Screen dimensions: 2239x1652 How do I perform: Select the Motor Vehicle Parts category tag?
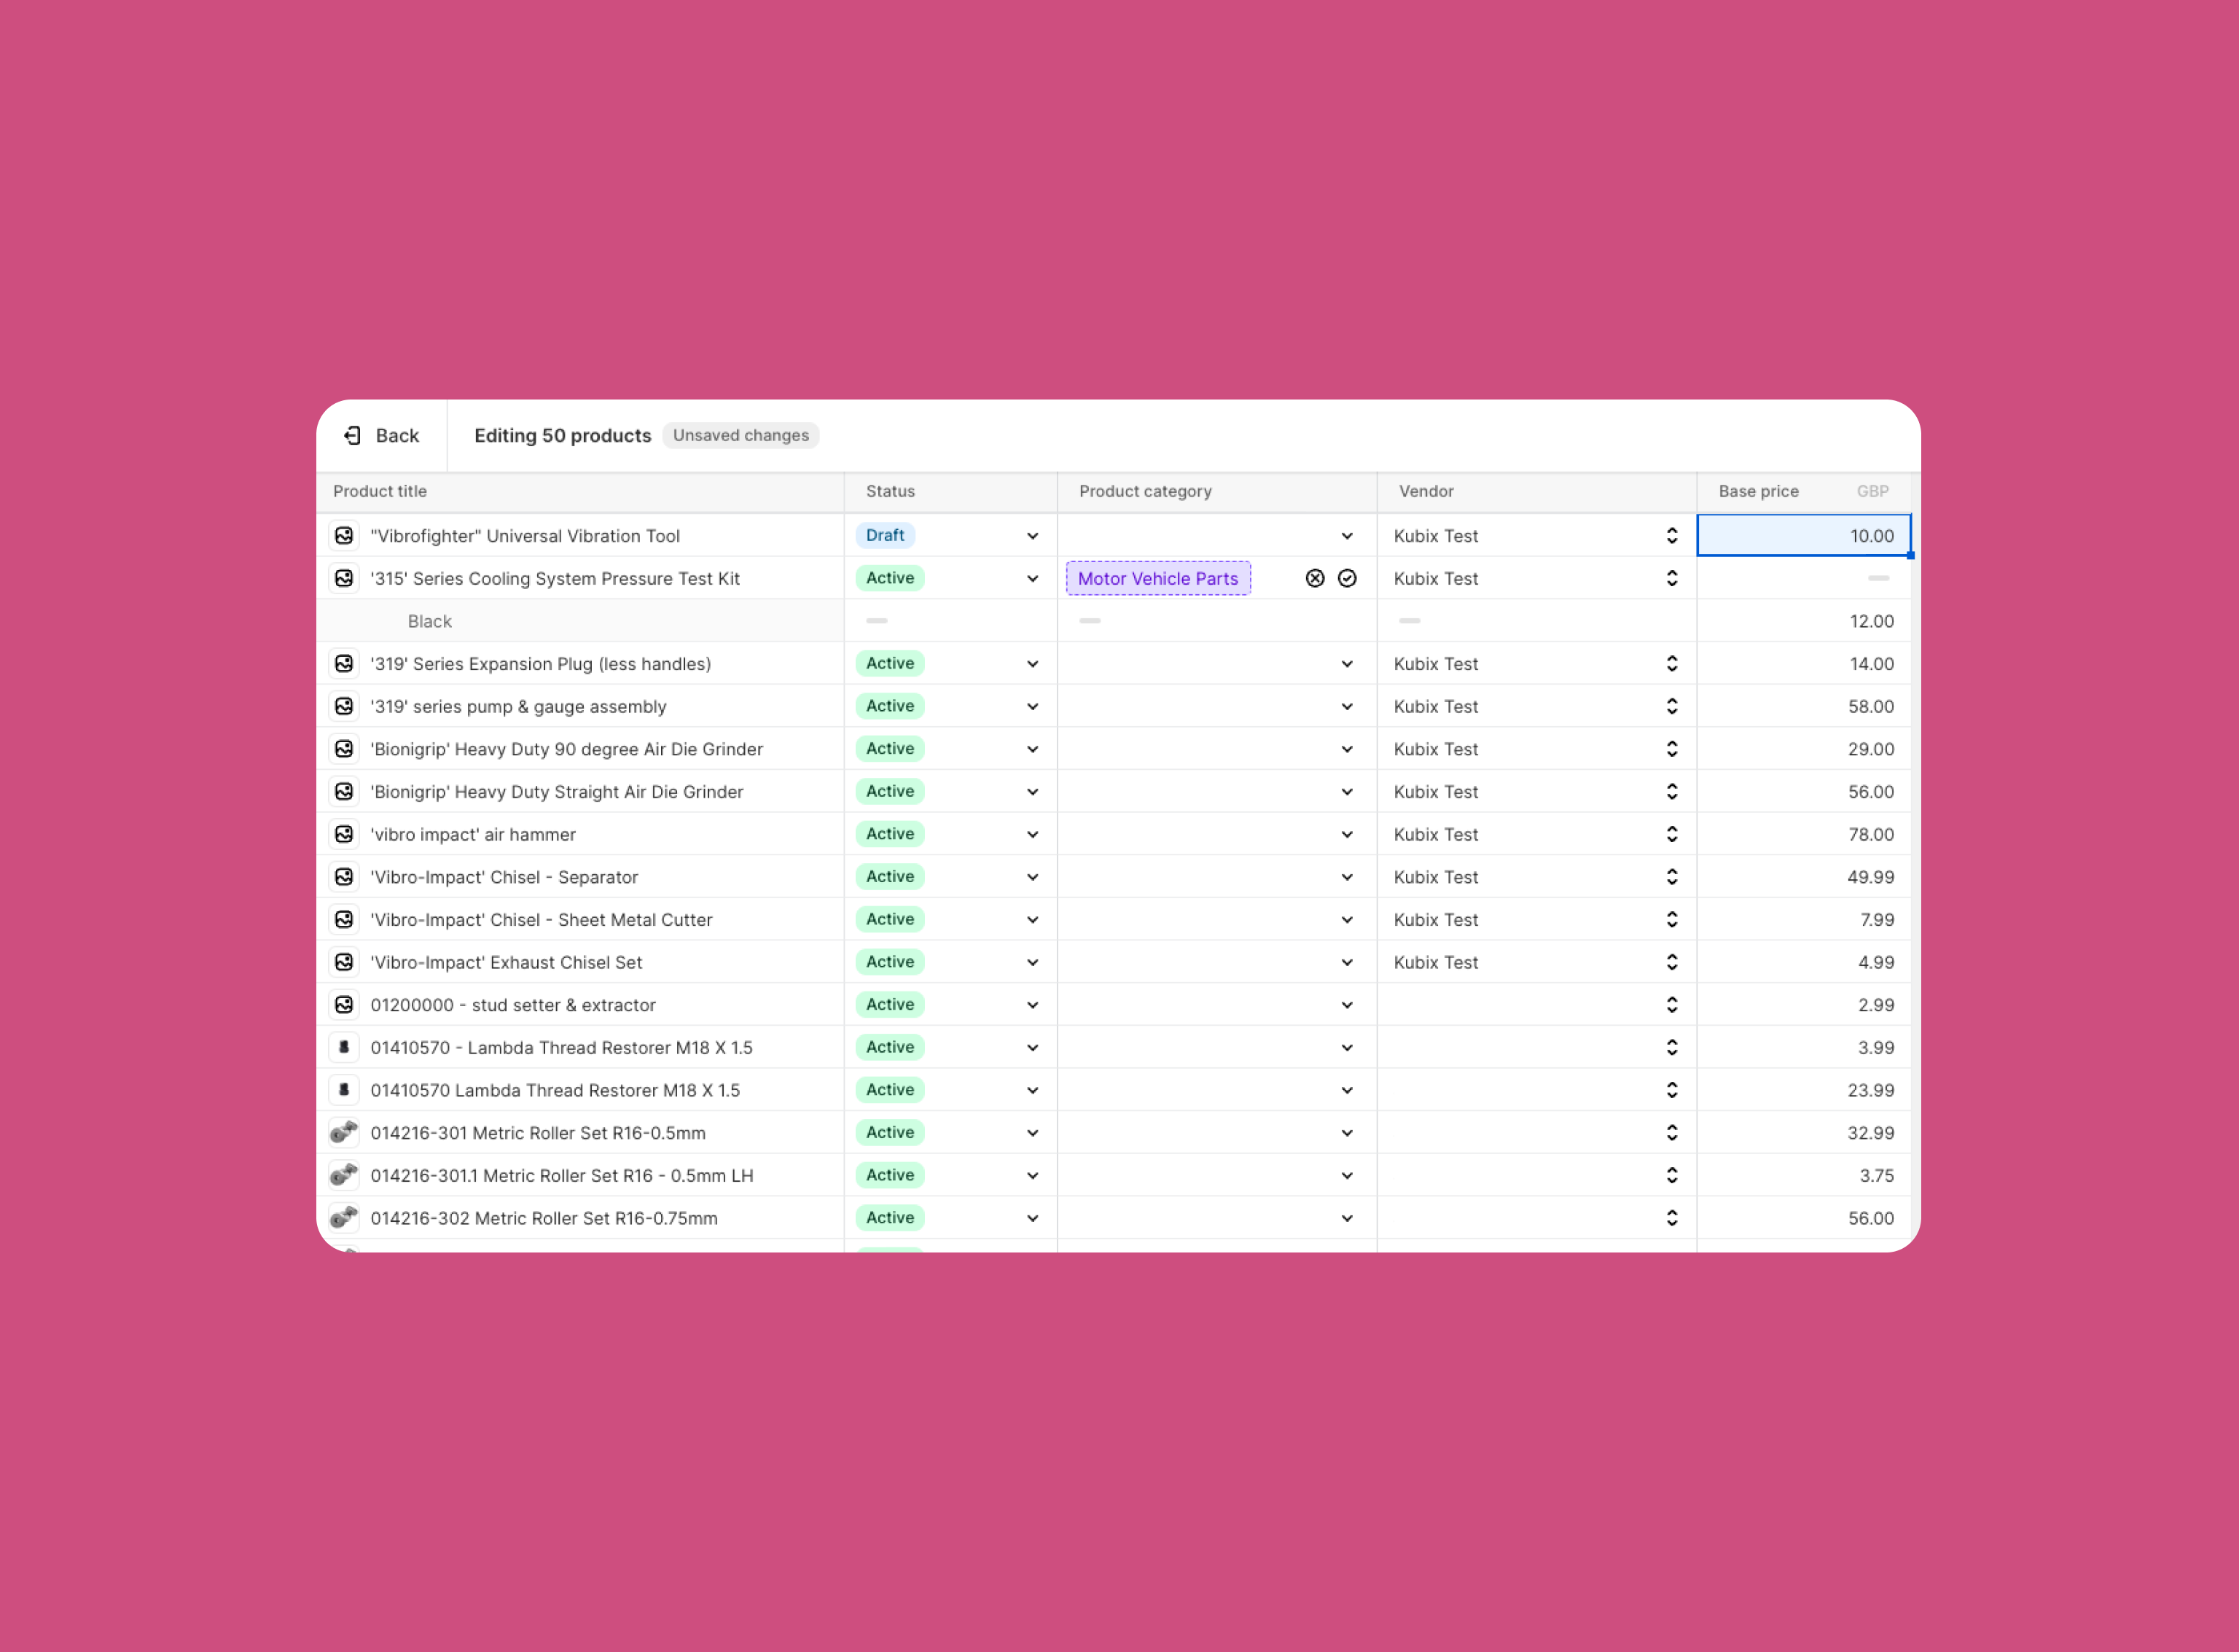click(x=1158, y=578)
